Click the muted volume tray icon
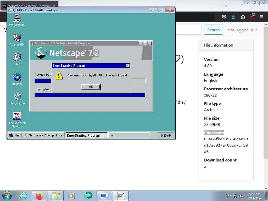The image size is (268, 201). [242, 196]
